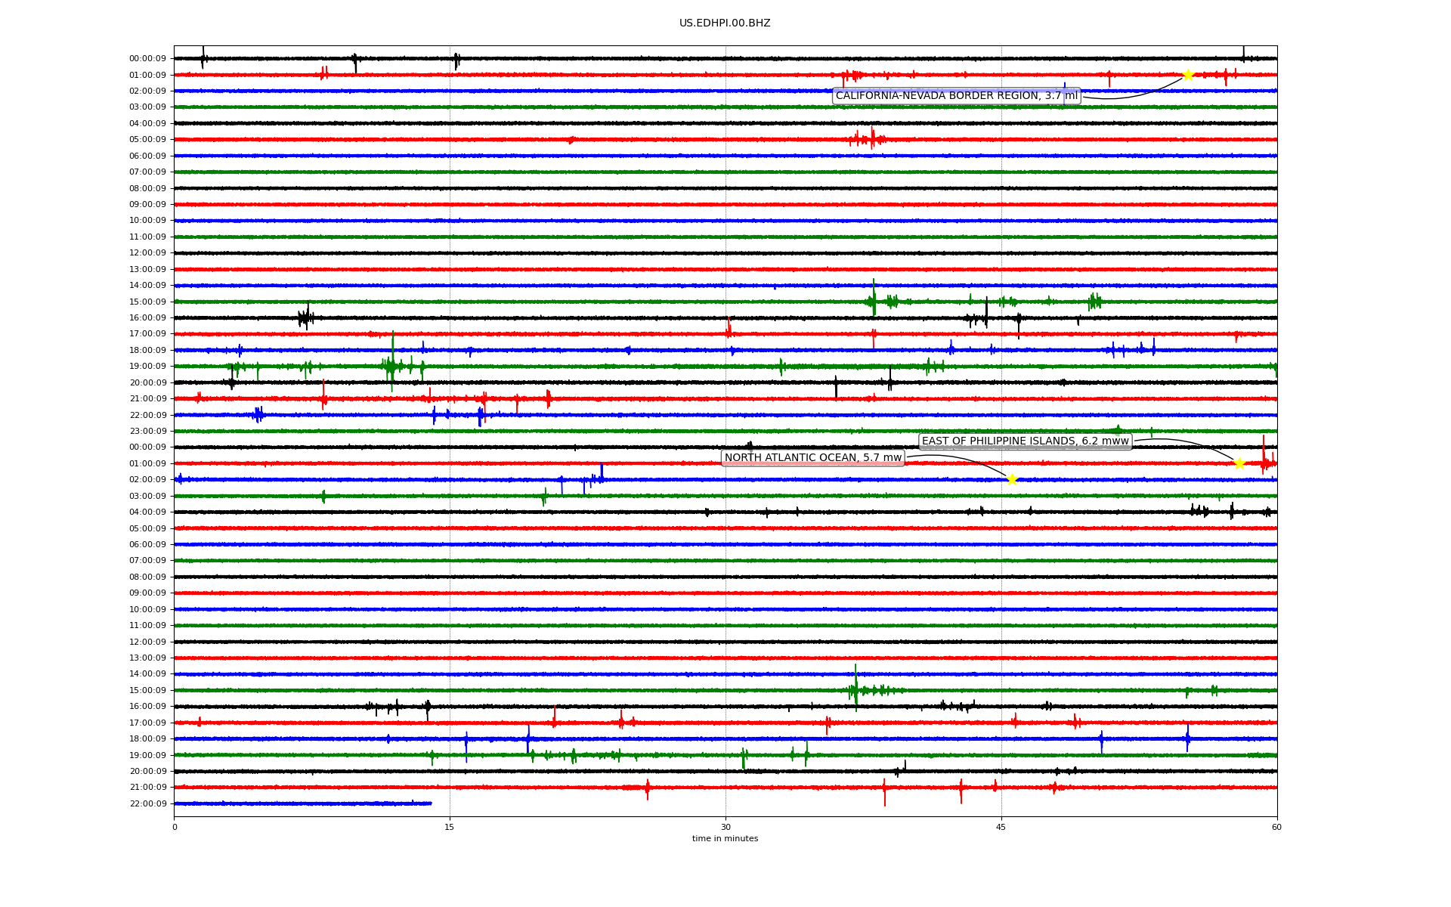This screenshot has height=907, width=1451.
Task: Click the 06:00:09 label on the second day
Action: (147, 544)
